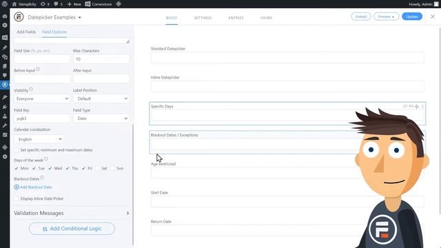Click the Max Characters input showing 10
The height and width of the screenshot is (248, 441).
(101, 59)
